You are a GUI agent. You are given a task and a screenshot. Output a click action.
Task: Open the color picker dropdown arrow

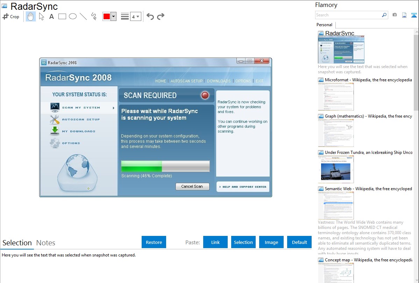(113, 16)
